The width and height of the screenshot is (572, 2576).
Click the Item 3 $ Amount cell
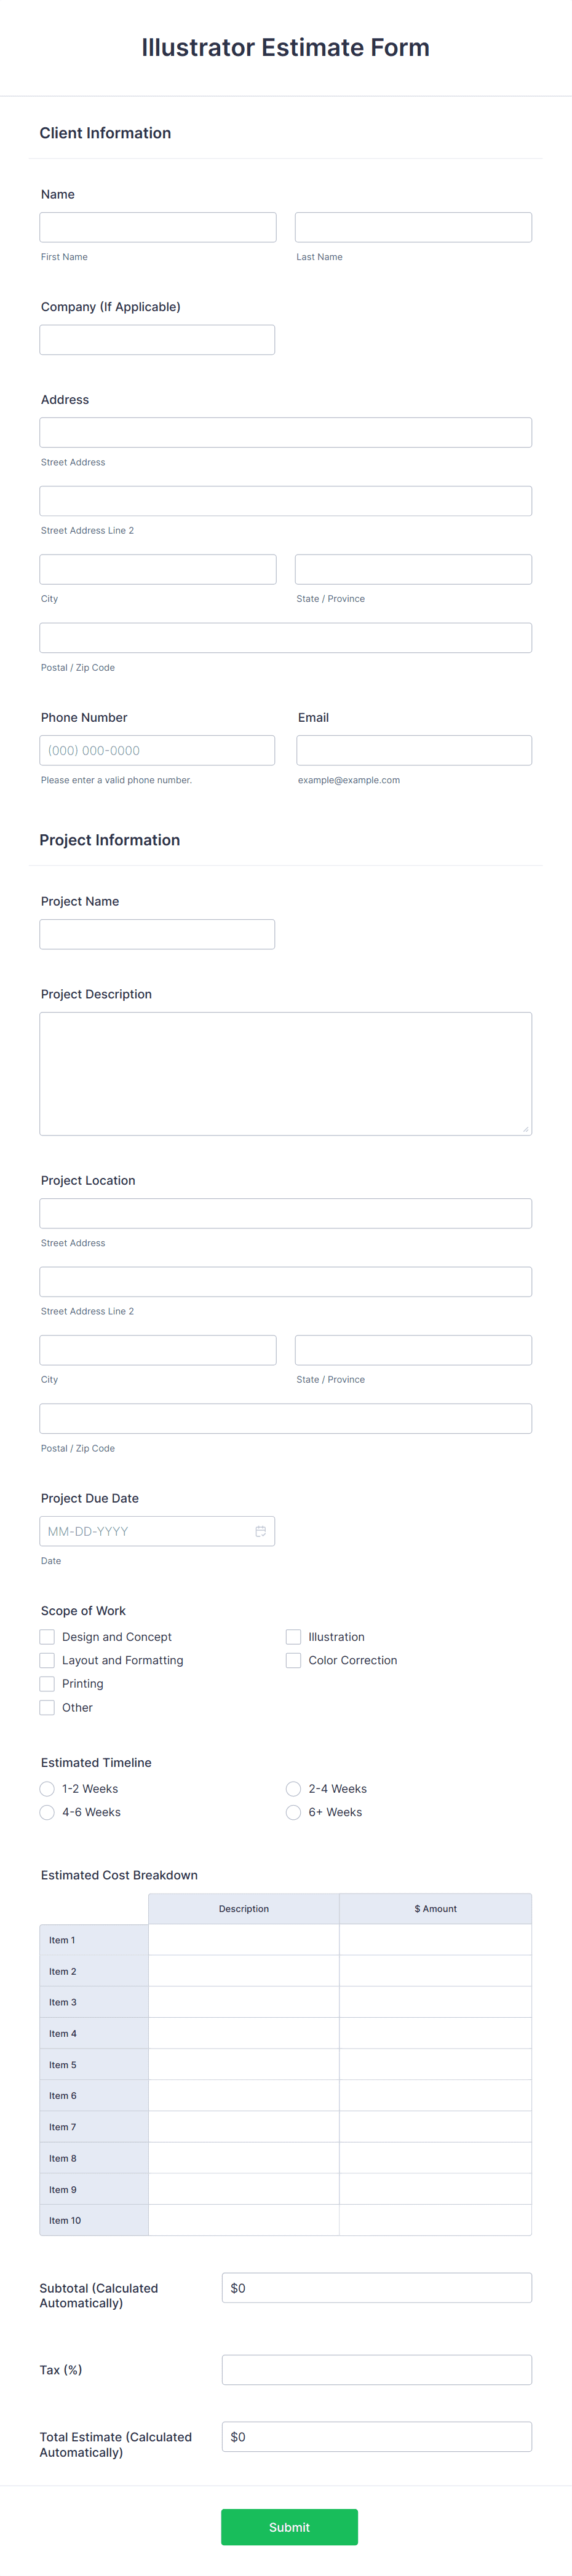point(435,2002)
